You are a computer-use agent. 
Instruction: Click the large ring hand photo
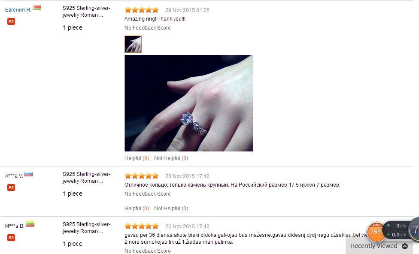188,103
